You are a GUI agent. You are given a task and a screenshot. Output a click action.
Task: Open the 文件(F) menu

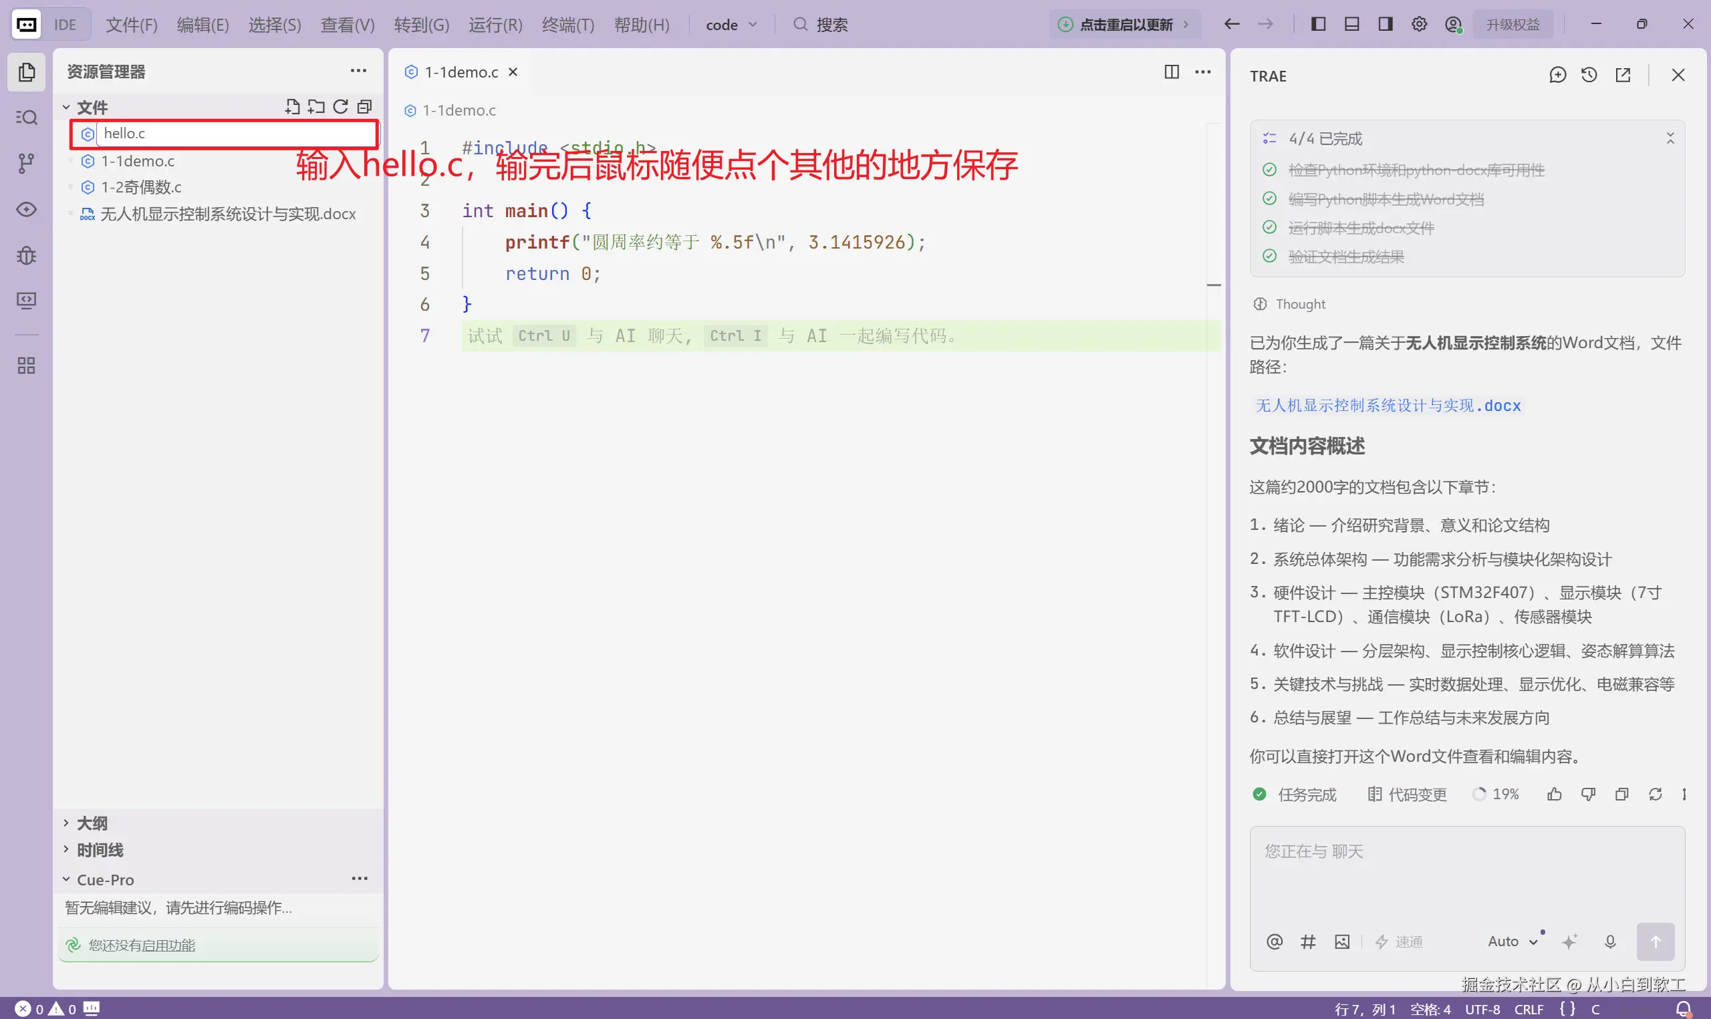[x=132, y=25]
